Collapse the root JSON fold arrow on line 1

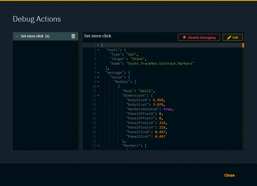coord(98,45)
